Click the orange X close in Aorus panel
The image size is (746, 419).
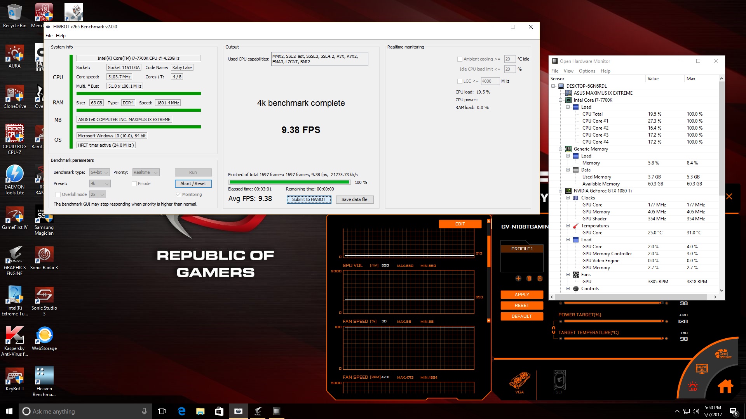pos(729,197)
